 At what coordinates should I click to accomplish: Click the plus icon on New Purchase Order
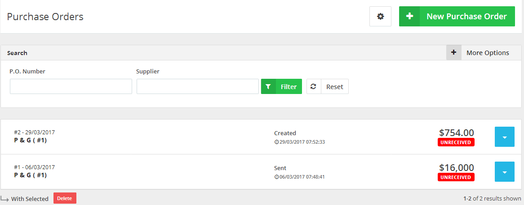tap(409, 17)
